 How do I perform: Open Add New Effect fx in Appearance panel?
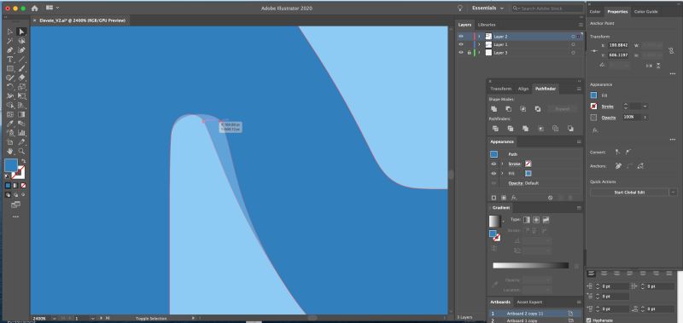click(514, 198)
